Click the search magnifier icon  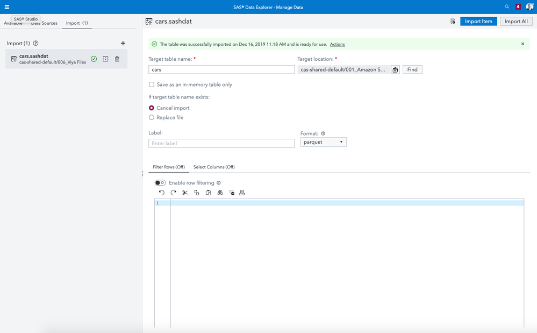pyautogui.click(x=507, y=7)
